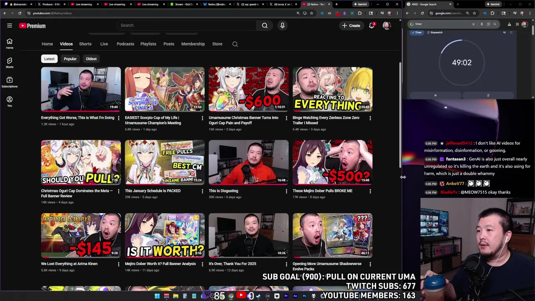535x301 pixels.
Task: Select the Latest filter chip
Action: pos(49,59)
